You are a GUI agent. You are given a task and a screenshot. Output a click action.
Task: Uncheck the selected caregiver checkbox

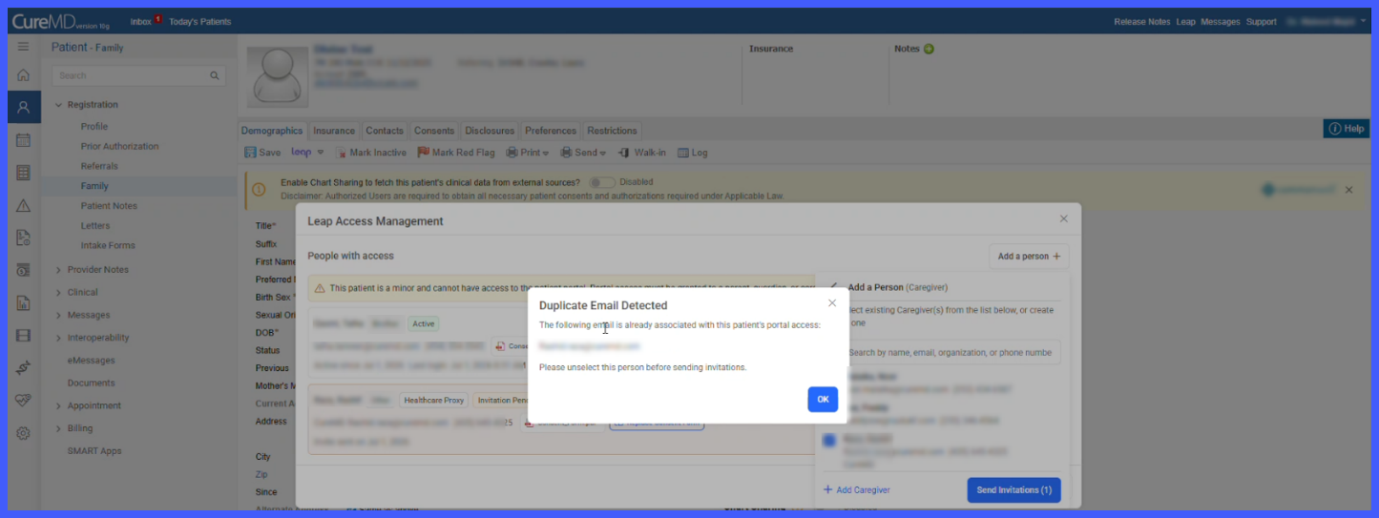click(829, 441)
